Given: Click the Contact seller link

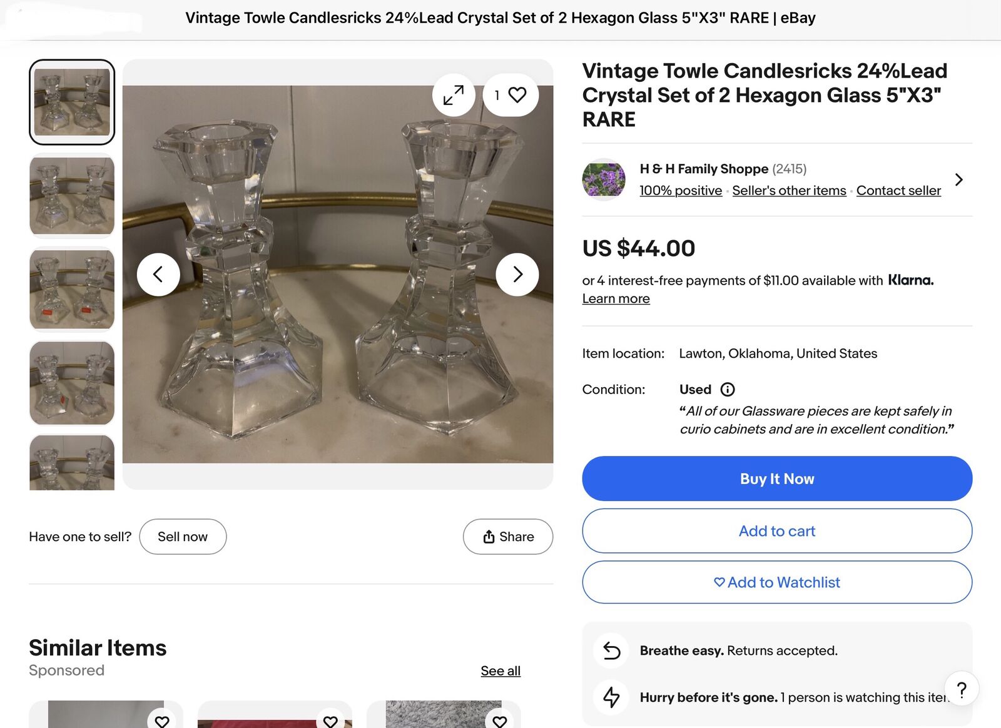Looking at the screenshot, I should (x=898, y=190).
